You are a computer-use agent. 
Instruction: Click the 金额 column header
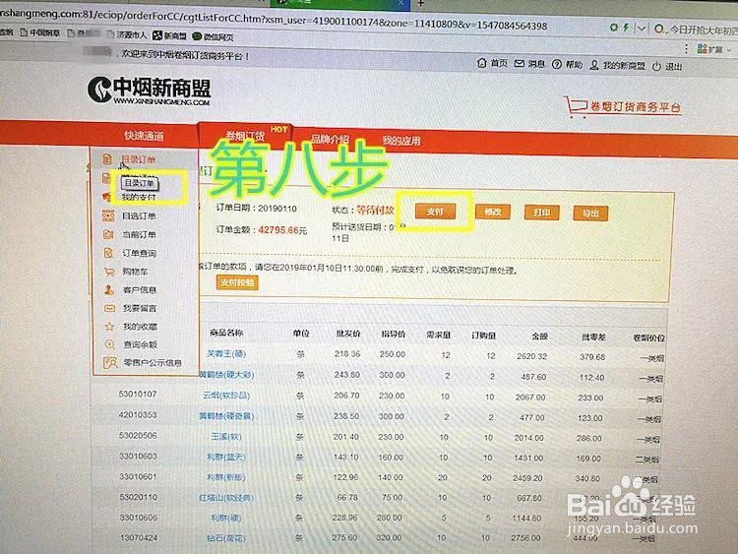539,337
